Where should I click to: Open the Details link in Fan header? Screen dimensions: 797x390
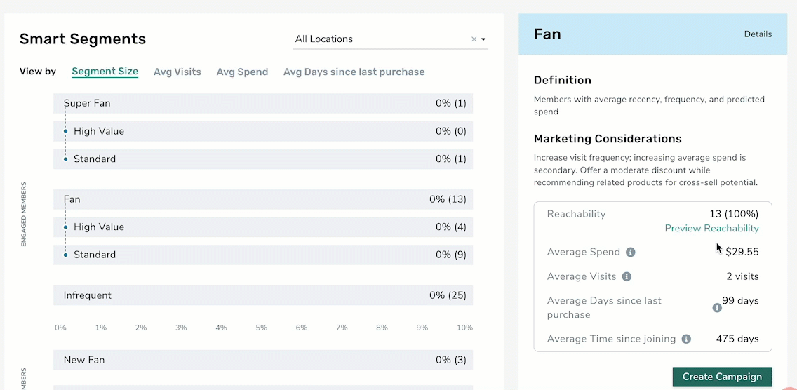tap(758, 34)
